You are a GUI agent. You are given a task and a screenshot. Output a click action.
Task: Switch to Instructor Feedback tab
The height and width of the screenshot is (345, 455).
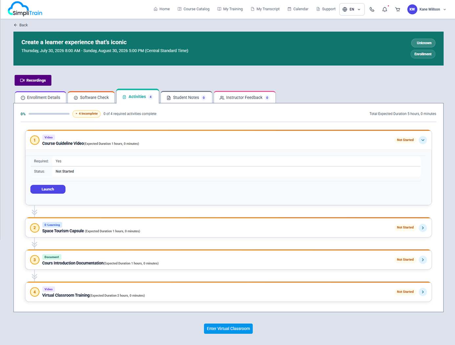coord(245,98)
